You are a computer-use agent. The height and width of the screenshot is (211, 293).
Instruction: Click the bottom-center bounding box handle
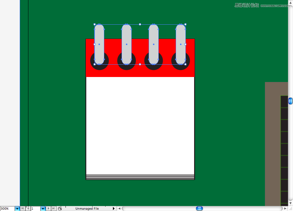(x=140, y=64)
